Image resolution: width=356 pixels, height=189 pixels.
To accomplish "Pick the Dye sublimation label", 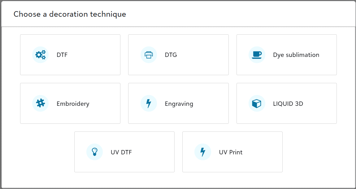I will tap(296, 55).
